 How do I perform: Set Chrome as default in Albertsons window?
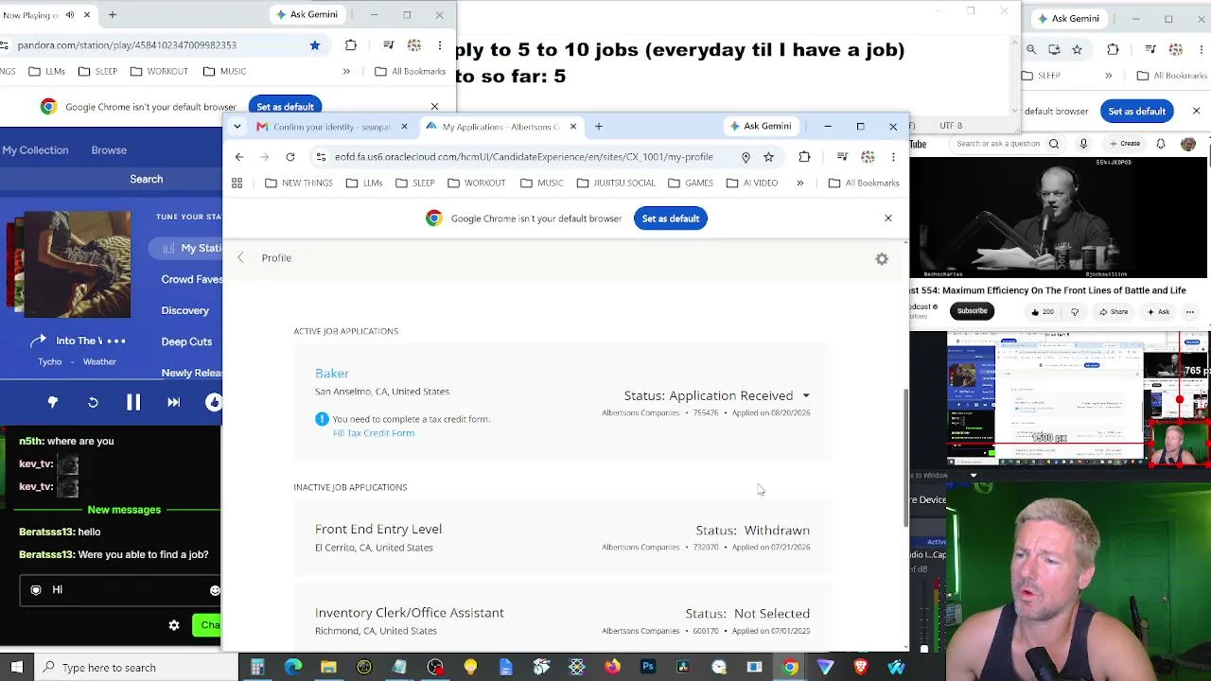[671, 218]
